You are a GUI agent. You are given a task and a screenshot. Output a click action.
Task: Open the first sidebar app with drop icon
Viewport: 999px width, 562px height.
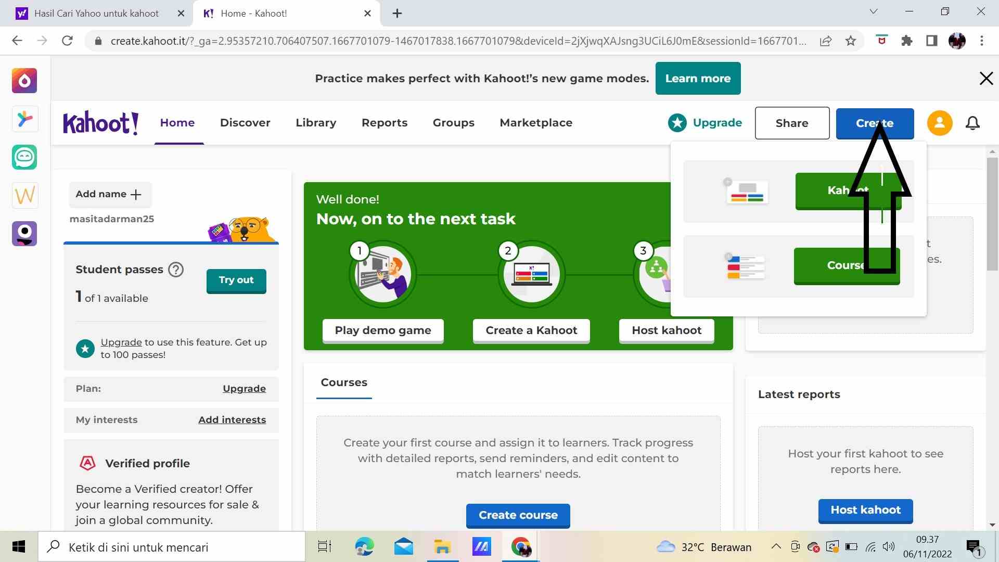[x=24, y=81]
